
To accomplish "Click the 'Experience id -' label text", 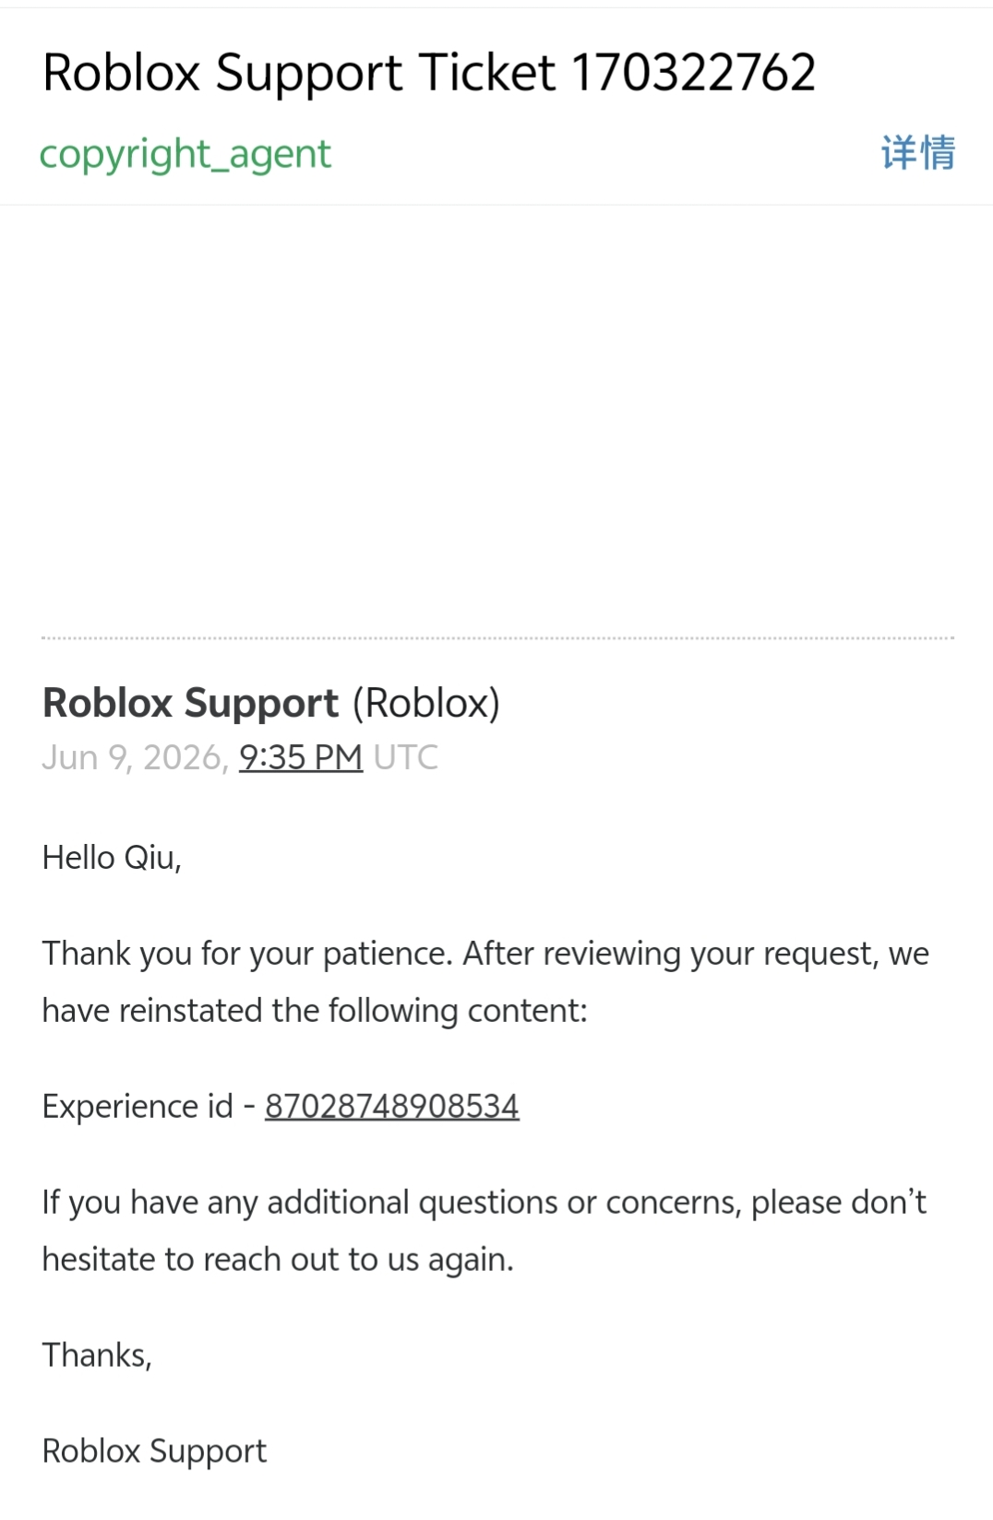I will pos(149,1106).
